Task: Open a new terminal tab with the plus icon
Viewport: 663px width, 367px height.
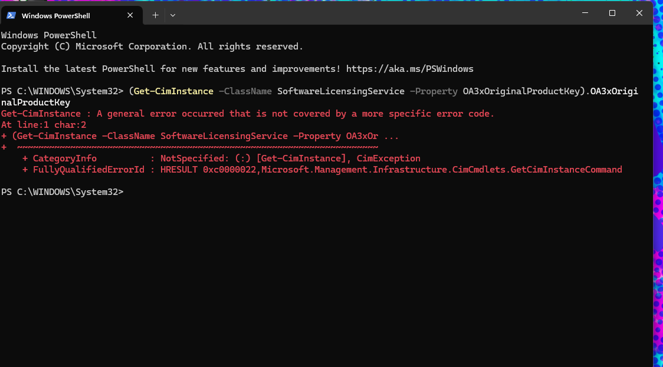Action: 155,15
